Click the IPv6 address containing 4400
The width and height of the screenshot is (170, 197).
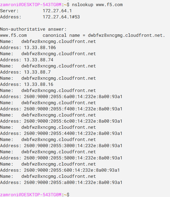click(73, 134)
